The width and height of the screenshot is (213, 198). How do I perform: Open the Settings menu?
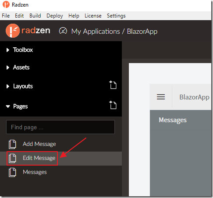pos(116,16)
